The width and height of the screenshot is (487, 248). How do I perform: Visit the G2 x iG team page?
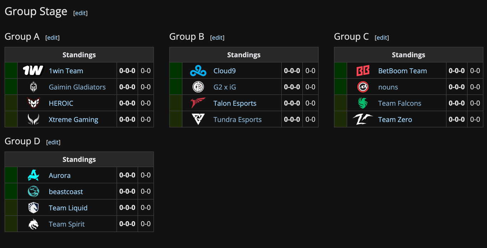pos(225,87)
